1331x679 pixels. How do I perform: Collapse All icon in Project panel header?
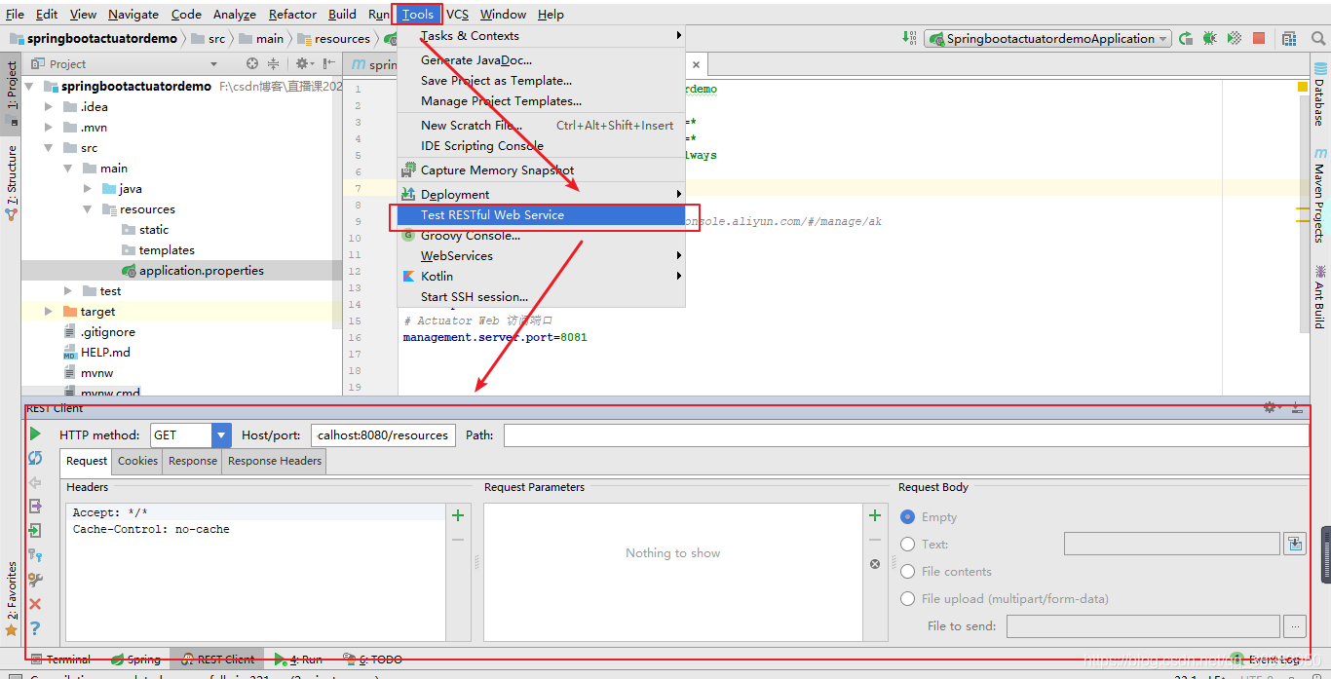tap(274, 63)
